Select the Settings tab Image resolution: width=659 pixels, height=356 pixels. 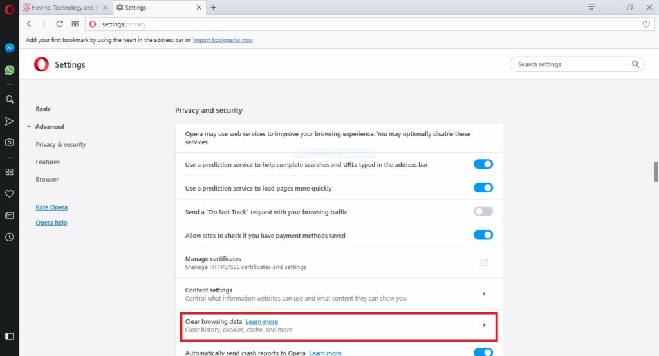[x=159, y=8]
